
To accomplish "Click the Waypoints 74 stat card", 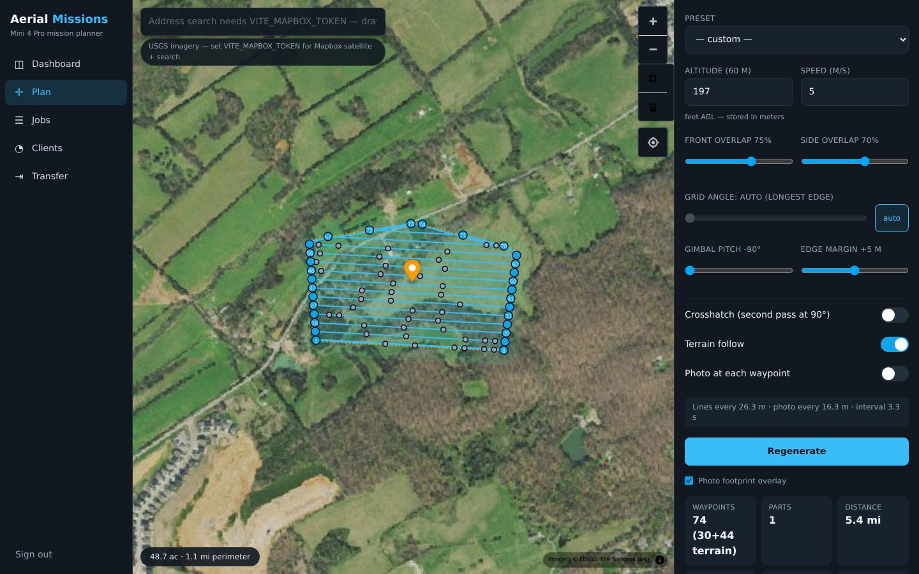I will click(720, 531).
